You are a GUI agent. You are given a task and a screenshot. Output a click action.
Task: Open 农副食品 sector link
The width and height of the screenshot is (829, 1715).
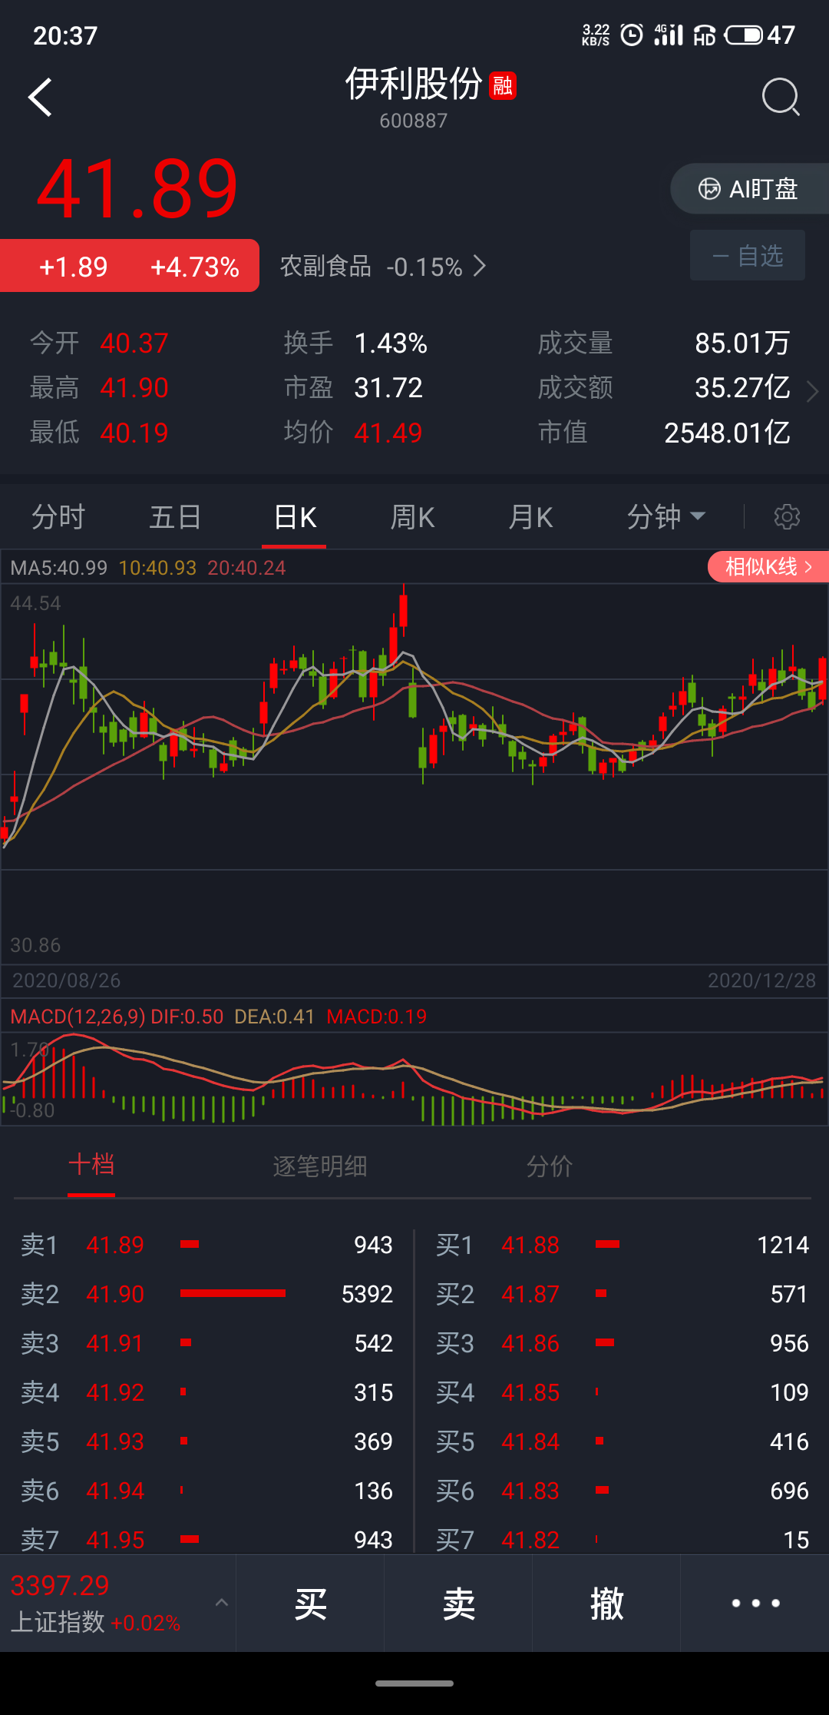coord(382,267)
